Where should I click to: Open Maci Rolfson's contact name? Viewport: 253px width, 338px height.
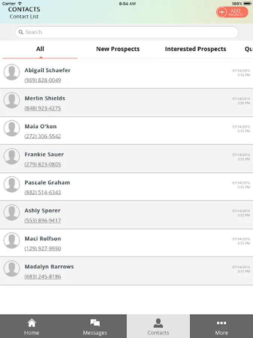coord(43,238)
